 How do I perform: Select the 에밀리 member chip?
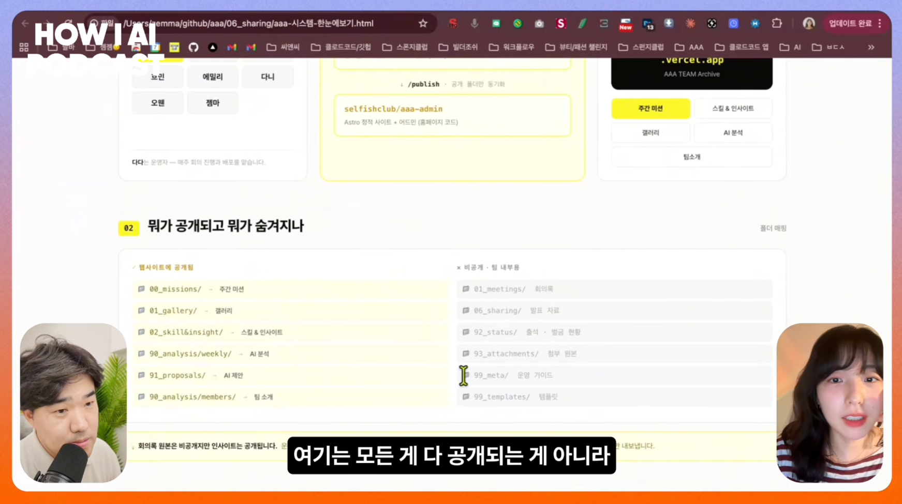point(213,77)
